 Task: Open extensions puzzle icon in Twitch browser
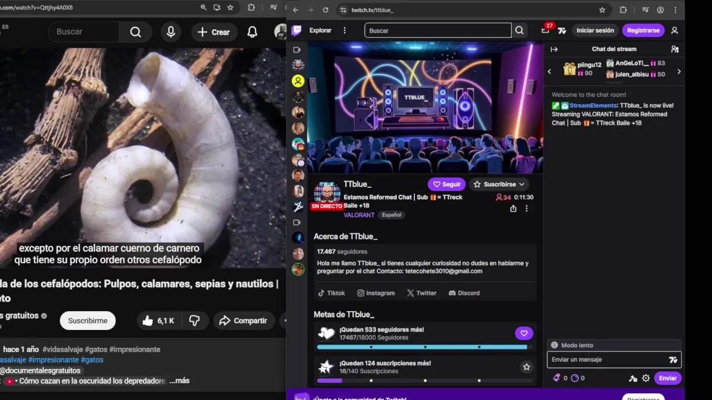[x=623, y=10]
